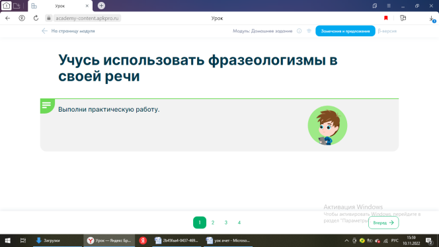This screenshot has height=247, width=439.
Task: Click the graduation cap icon
Action: 309,31
